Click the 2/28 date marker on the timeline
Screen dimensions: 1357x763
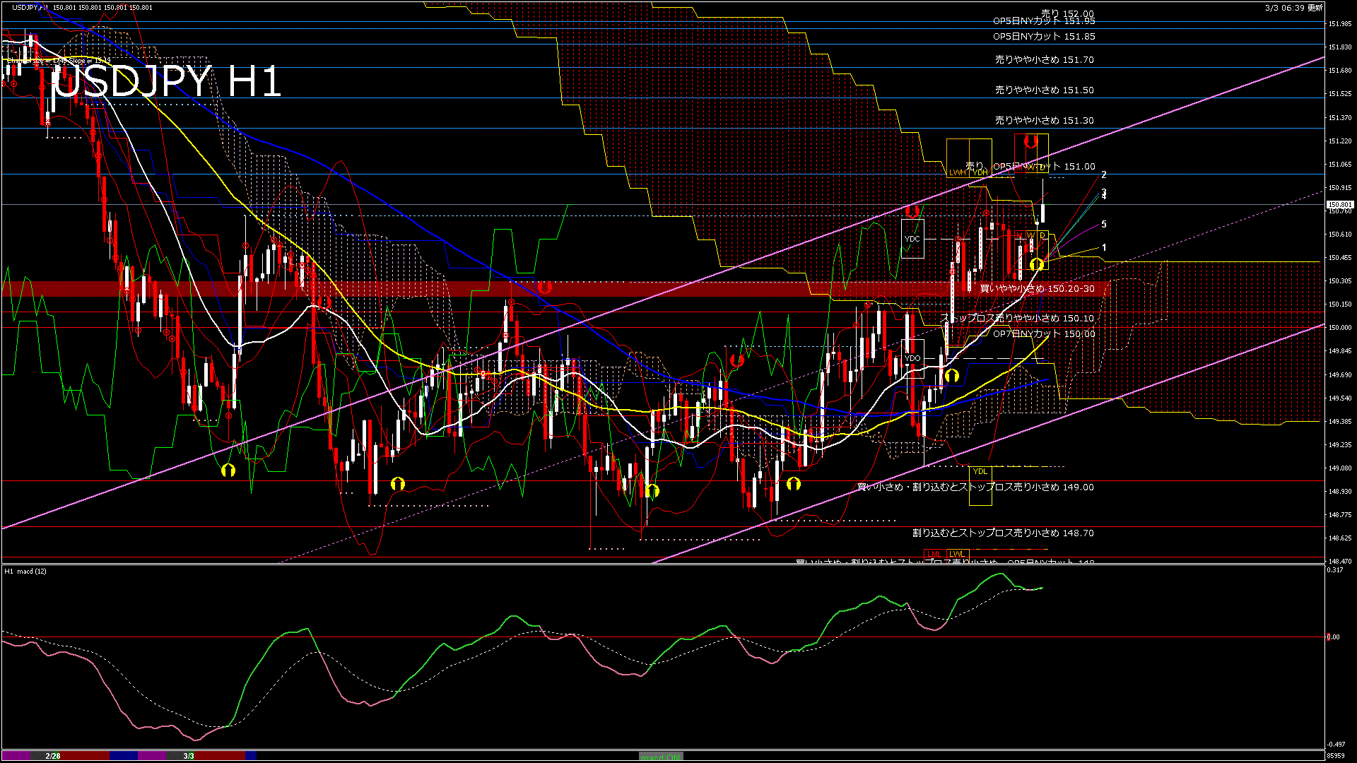coord(53,756)
